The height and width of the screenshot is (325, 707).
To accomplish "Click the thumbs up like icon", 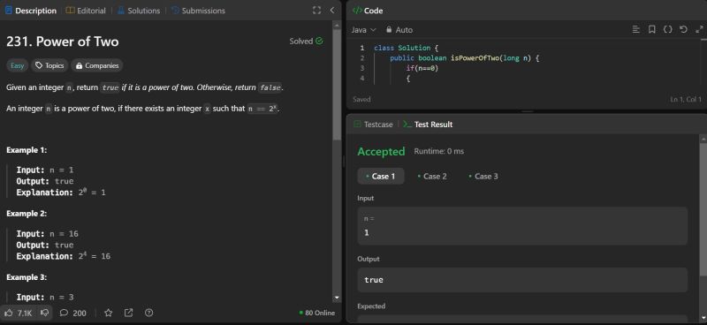I will click(9, 313).
